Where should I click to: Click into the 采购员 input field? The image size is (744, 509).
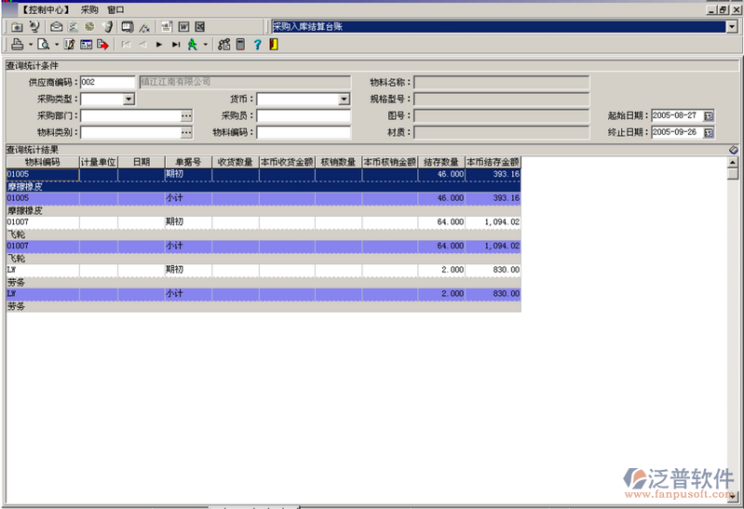tap(303, 116)
